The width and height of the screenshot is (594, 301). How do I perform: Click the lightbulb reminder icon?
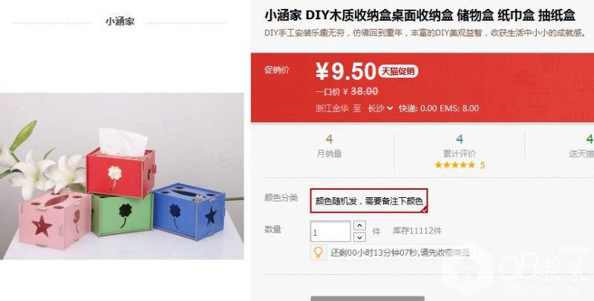pyautogui.click(x=319, y=252)
